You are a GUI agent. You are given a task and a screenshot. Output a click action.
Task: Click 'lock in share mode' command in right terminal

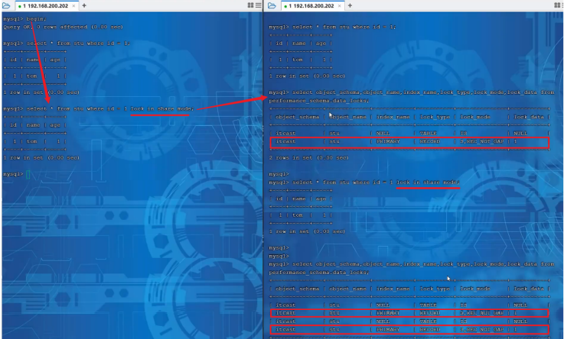[x=428, y=182]
